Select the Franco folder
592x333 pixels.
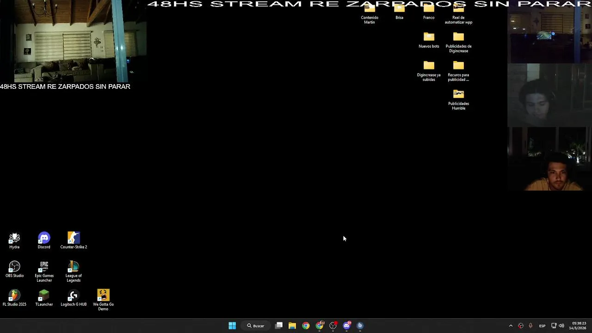pyautogui.click(x=429, y=12)
